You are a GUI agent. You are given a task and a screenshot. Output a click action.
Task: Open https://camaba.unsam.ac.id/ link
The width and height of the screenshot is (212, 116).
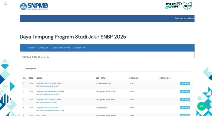[x=50, y=111]
